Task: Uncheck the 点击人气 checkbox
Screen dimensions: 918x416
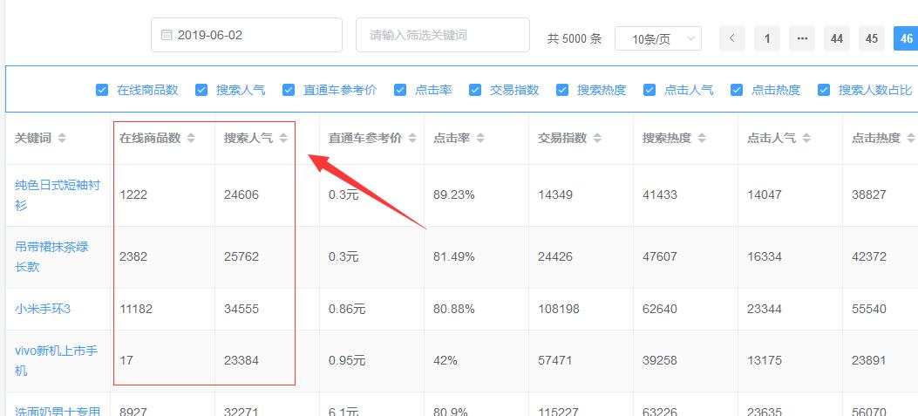Action: (x=649, y=90)
